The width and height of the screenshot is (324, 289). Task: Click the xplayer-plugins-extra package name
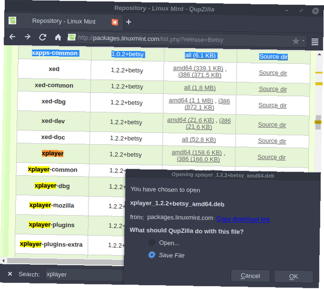[x=51, y=244]
